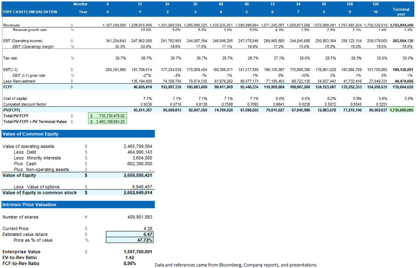Click the EBIT (Operating) margin label
Image resolution: width=418 pixels, height=268 pixels.
pyautogui.click(x=33, y=47)
